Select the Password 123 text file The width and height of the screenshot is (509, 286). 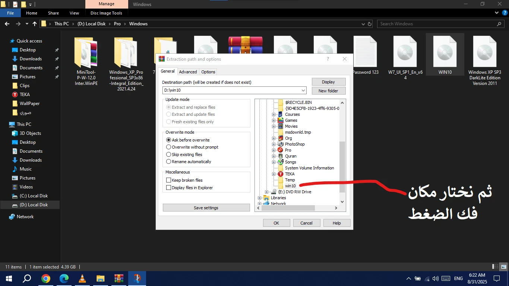365,55
